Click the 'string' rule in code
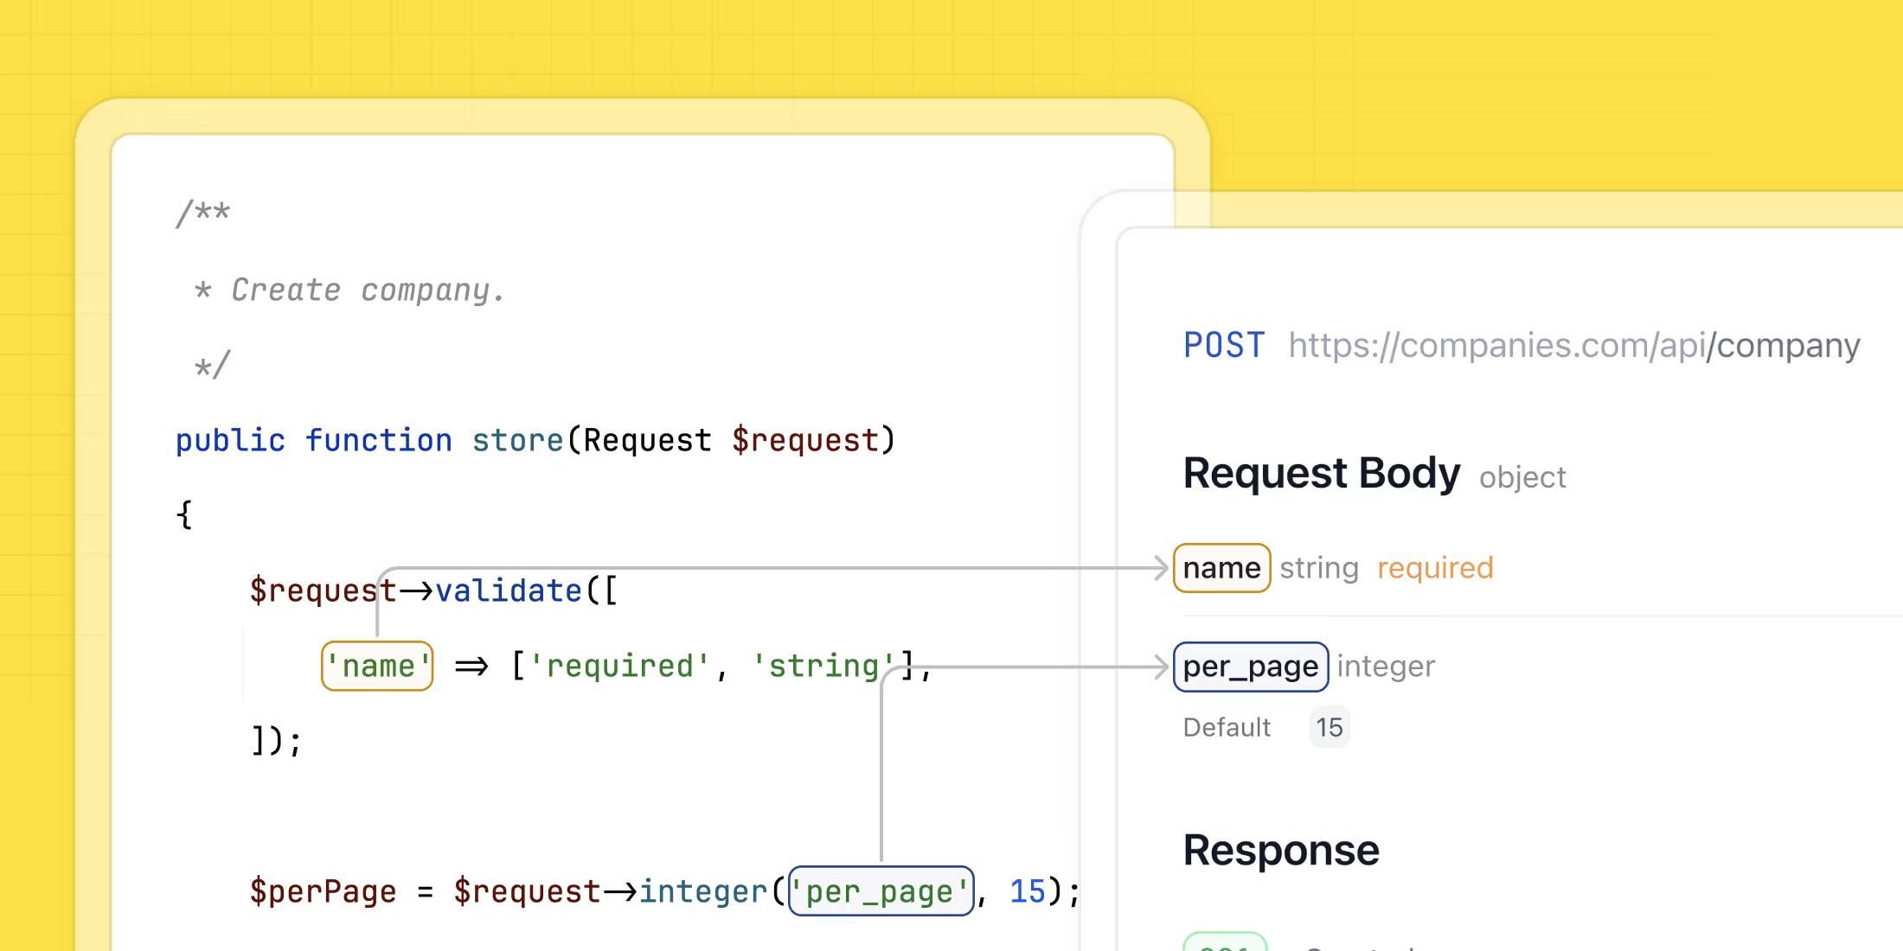The width and height of the screenshot is (1903, 951). (823, 666)
